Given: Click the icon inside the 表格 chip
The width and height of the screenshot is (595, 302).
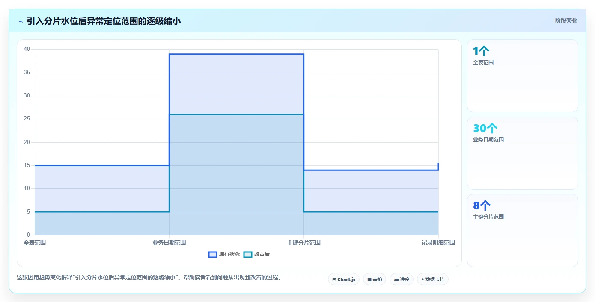Looking at the screenshot, I should 369,279.
